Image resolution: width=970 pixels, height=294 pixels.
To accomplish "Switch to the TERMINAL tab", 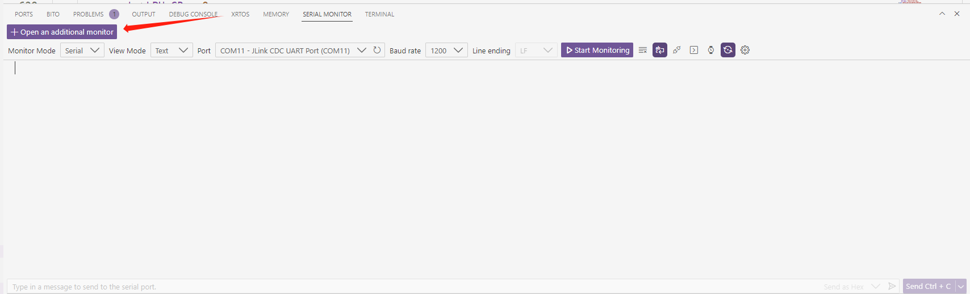I will pyautogui.click(x=379, y=14).
